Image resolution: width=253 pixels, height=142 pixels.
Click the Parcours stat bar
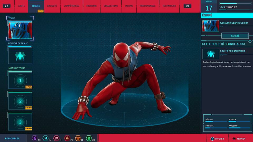tap(239, 128)
